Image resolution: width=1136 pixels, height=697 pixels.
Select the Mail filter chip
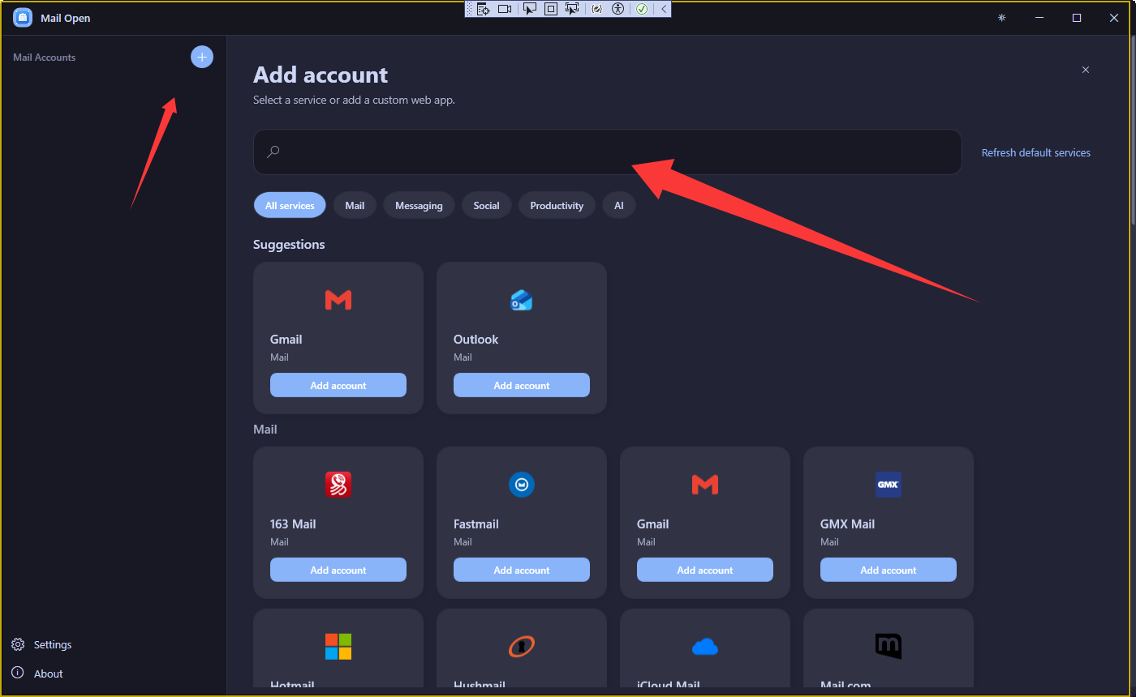click(355, 205)
